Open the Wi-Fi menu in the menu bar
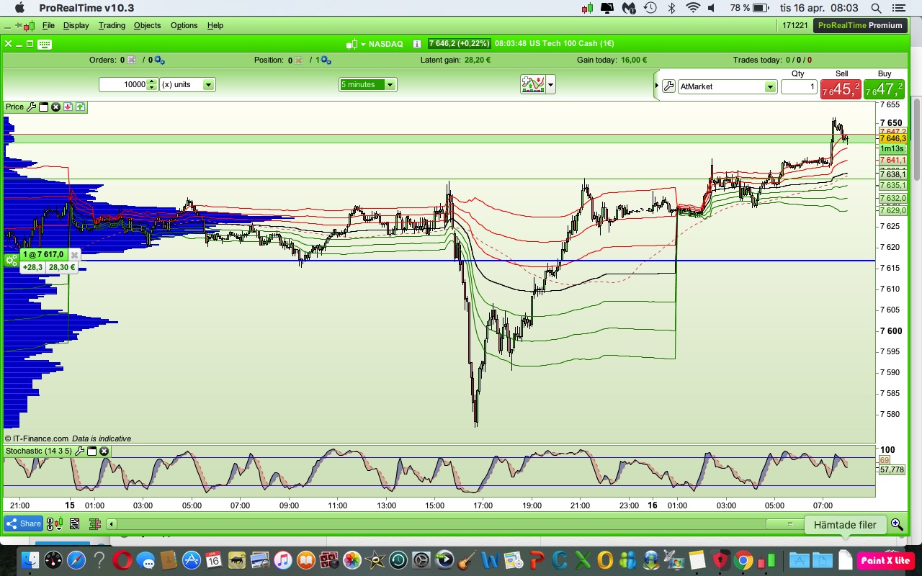 pyautogui.click(x=693, y=8)
